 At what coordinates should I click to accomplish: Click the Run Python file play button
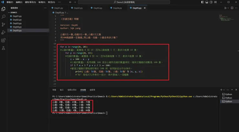(225, 8)
